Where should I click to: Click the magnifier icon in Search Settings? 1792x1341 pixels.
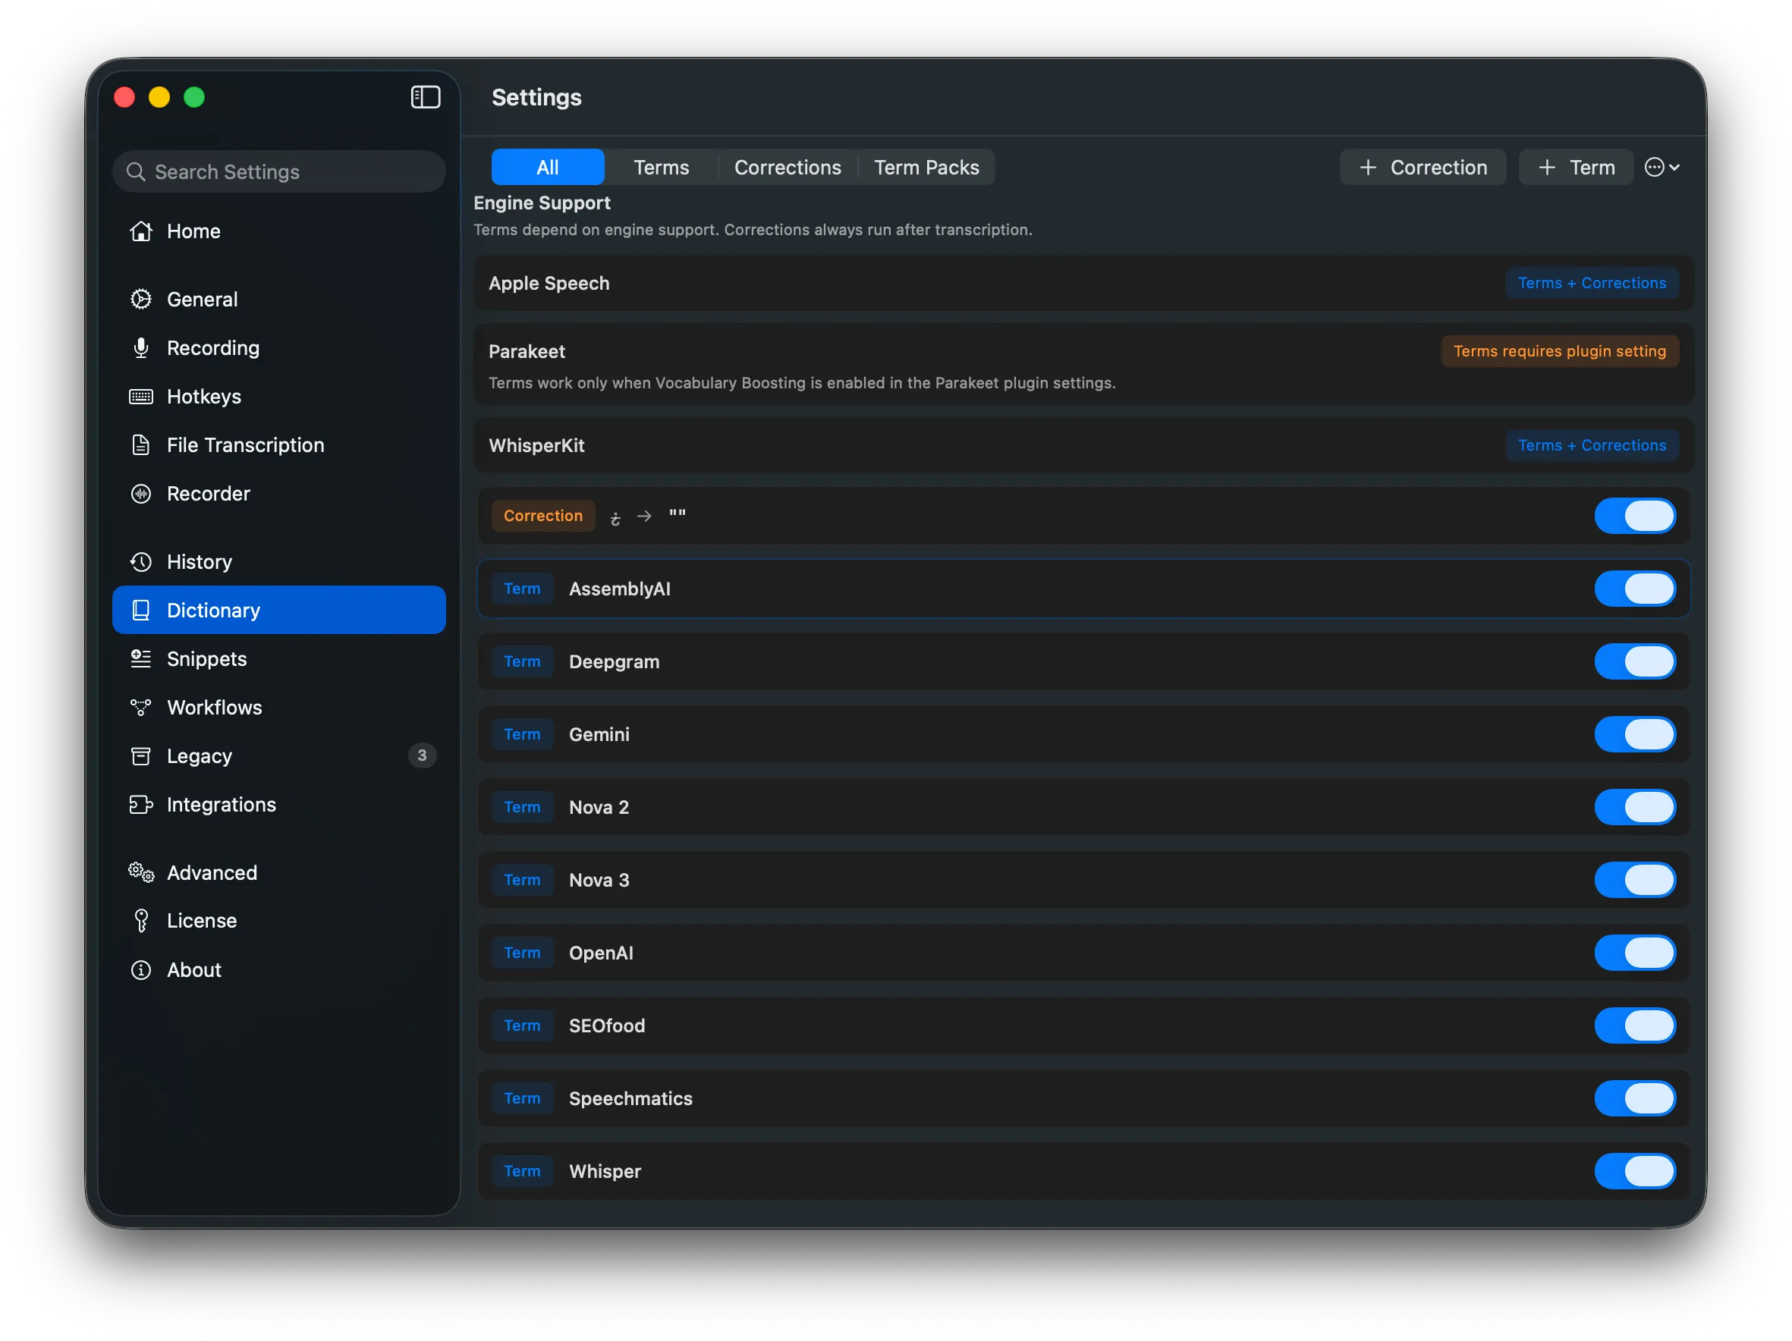tap(136, 171)
